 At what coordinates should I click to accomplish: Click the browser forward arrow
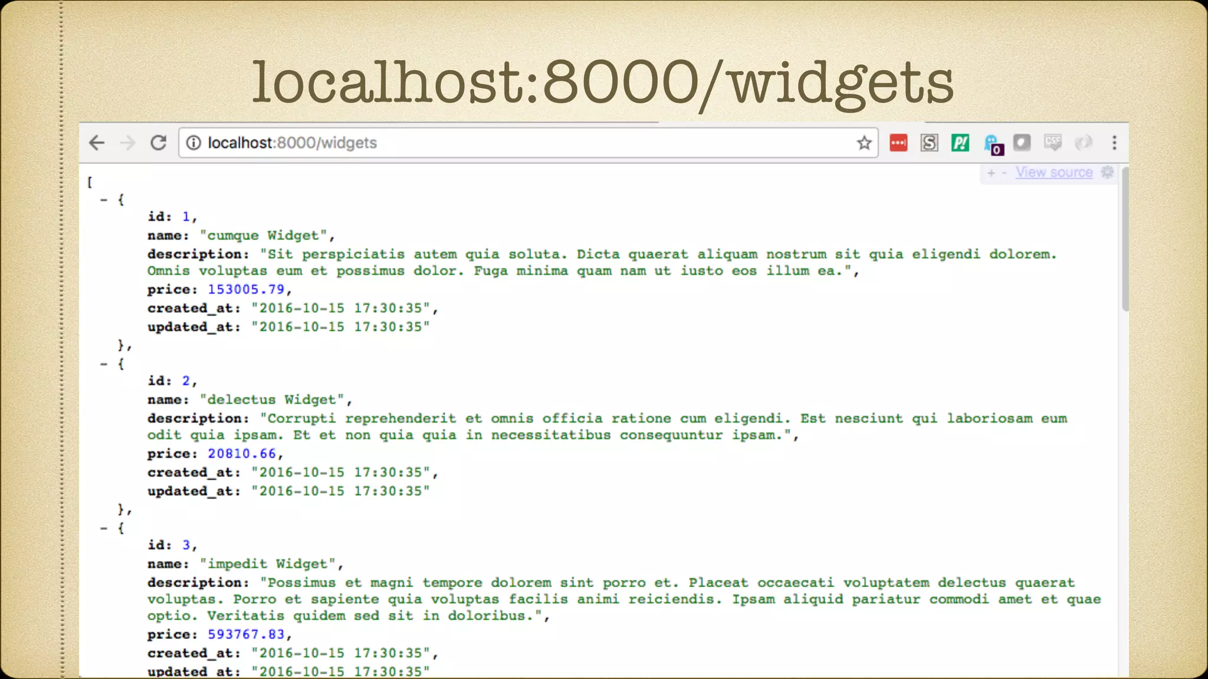point(127,143)
